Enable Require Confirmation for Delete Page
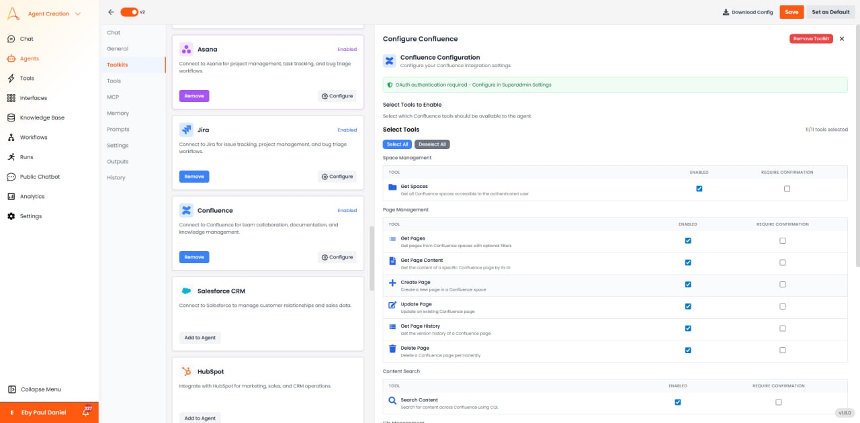Viewport: 860px width, 423px height. click(x=782, y=350)
